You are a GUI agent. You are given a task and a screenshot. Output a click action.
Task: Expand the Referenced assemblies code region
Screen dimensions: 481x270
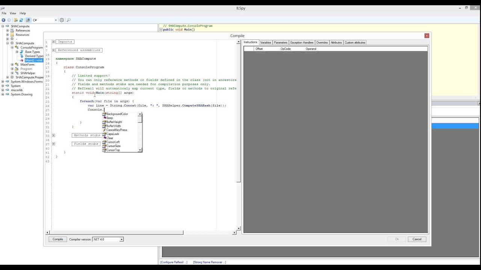click(x=53, y=50)
